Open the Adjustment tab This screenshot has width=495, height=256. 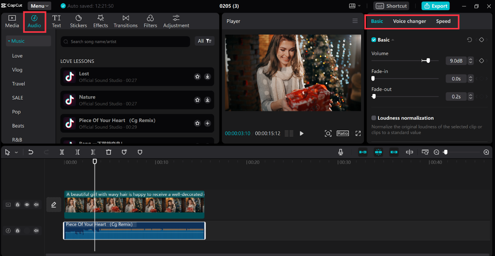coord(176,21)
